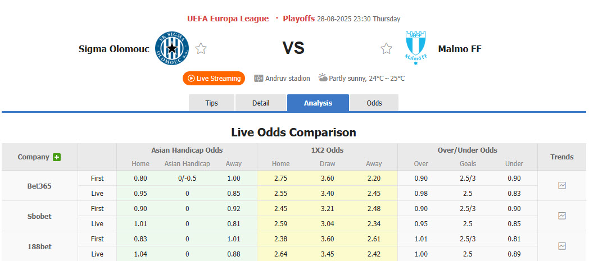The image size is (589, 261).
Task: Open Sbobet trends chart icon
Action: [562, 216]
